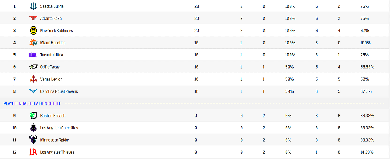Click the Carolina Royal Ravens bird logo
This screenshot has width=390, height=159.
(x=33, y=91)
